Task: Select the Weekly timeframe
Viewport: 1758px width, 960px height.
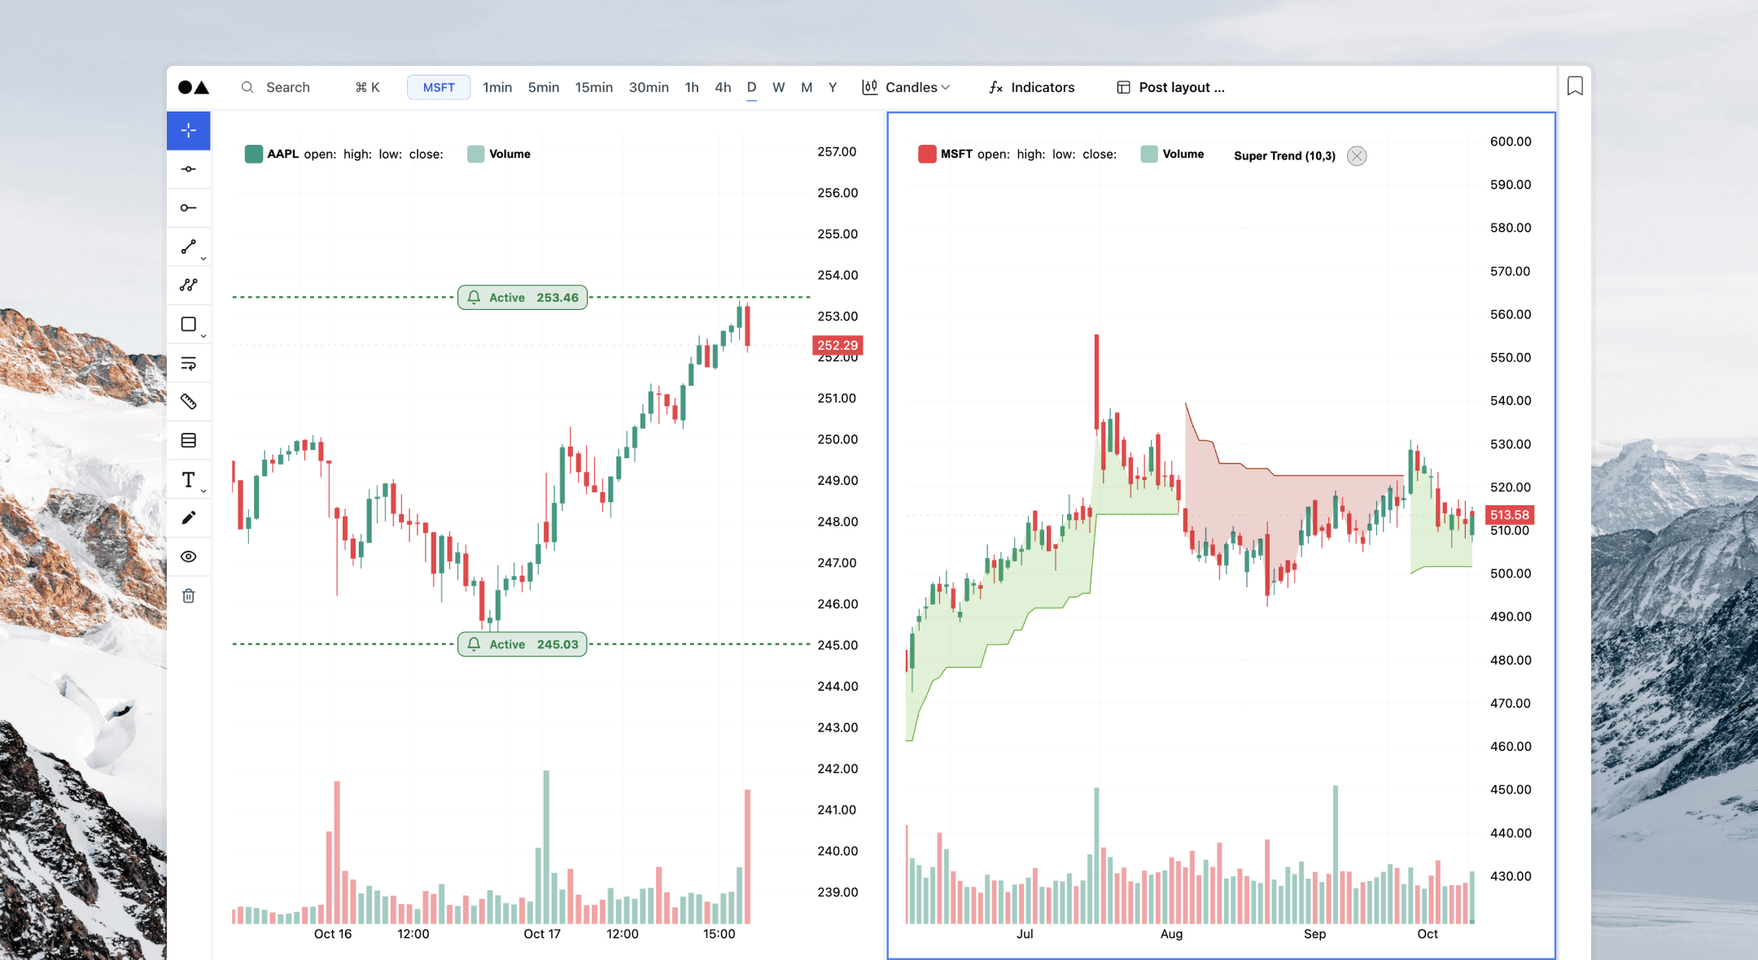Action: [778, 87]
